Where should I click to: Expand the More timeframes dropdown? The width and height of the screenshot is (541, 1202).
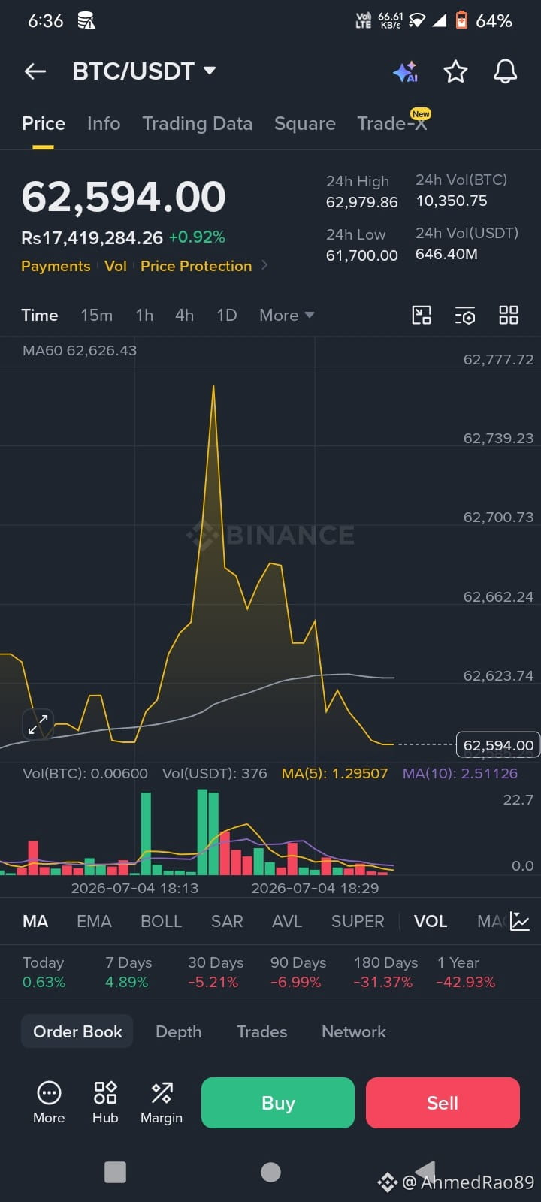pyautogui.click(x=286, y=315)
